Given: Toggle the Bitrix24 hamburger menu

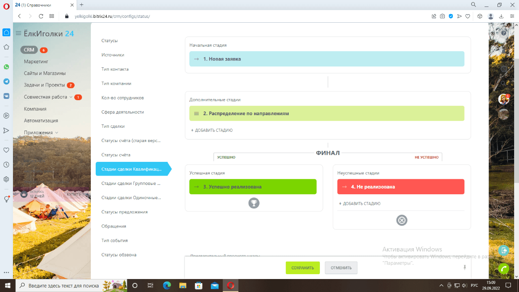Looking at the screenshot, I should point(18,33).
